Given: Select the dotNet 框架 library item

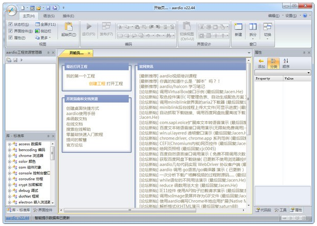Looking at the screenshot, I should click(x=29, y=196).
